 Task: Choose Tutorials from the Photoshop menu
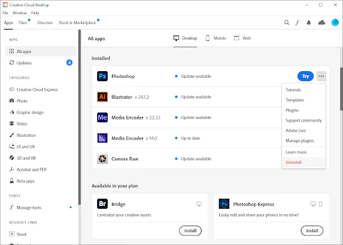(303, 90)
